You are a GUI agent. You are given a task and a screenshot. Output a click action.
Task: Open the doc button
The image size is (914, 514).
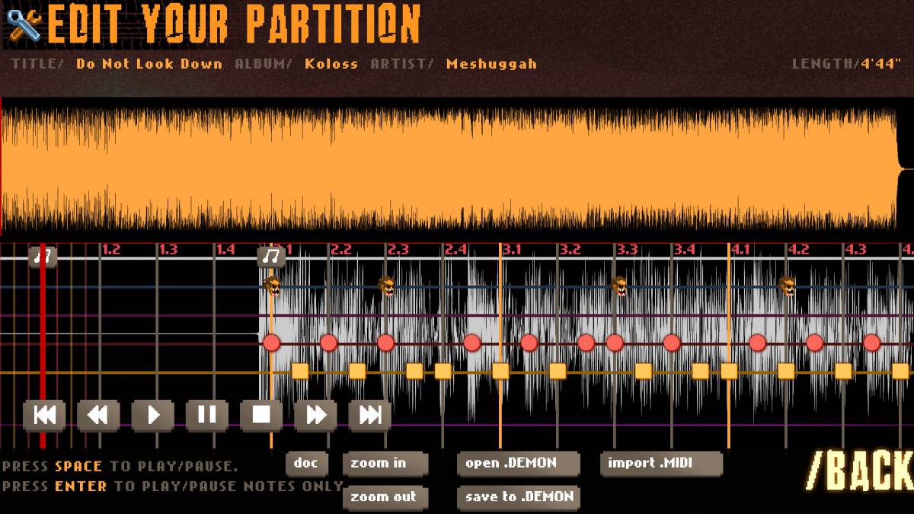(x=307, y=463)
